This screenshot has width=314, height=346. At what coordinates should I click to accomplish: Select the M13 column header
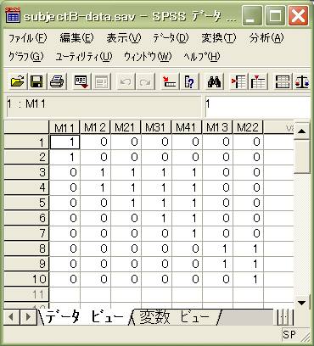point(217,128)
